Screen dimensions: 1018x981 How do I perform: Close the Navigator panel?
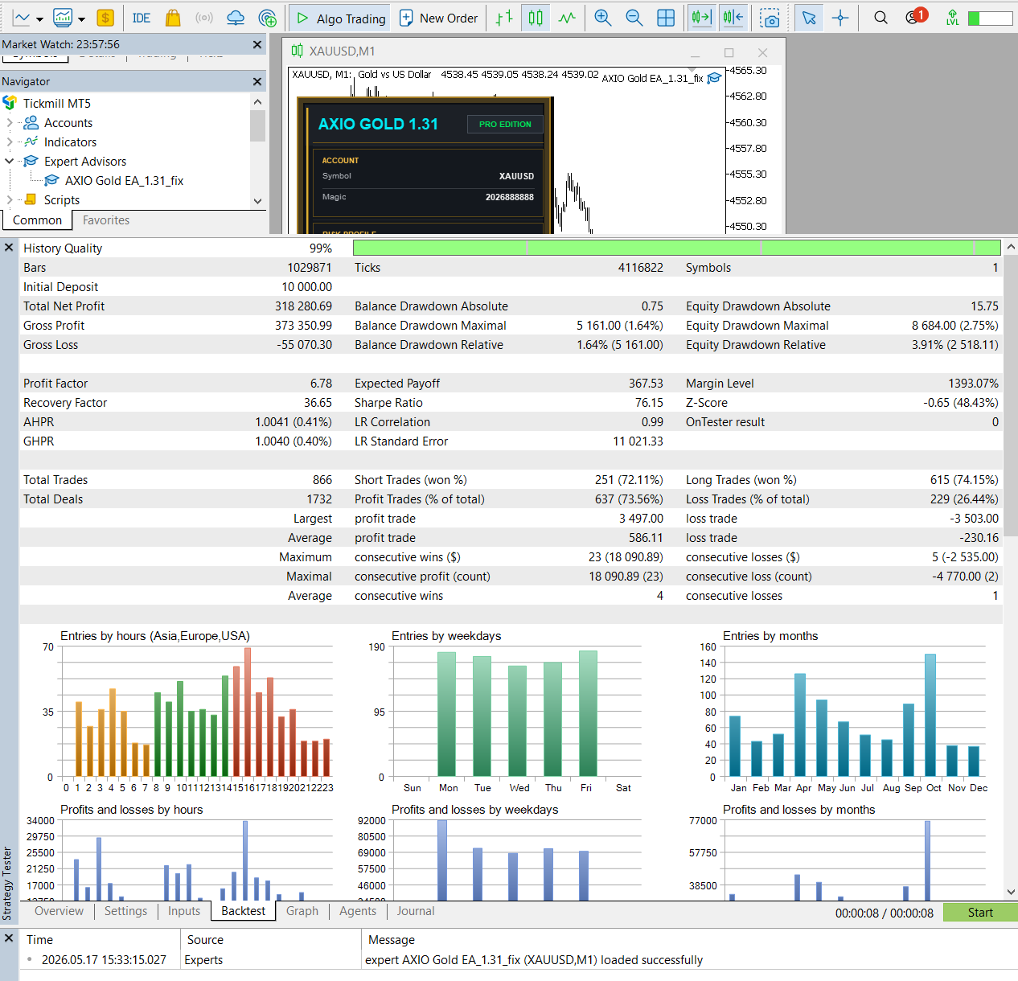point(257,81)
